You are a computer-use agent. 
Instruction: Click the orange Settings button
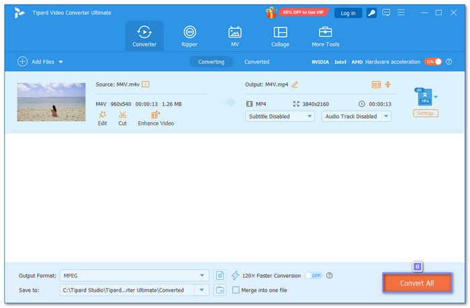426,113
